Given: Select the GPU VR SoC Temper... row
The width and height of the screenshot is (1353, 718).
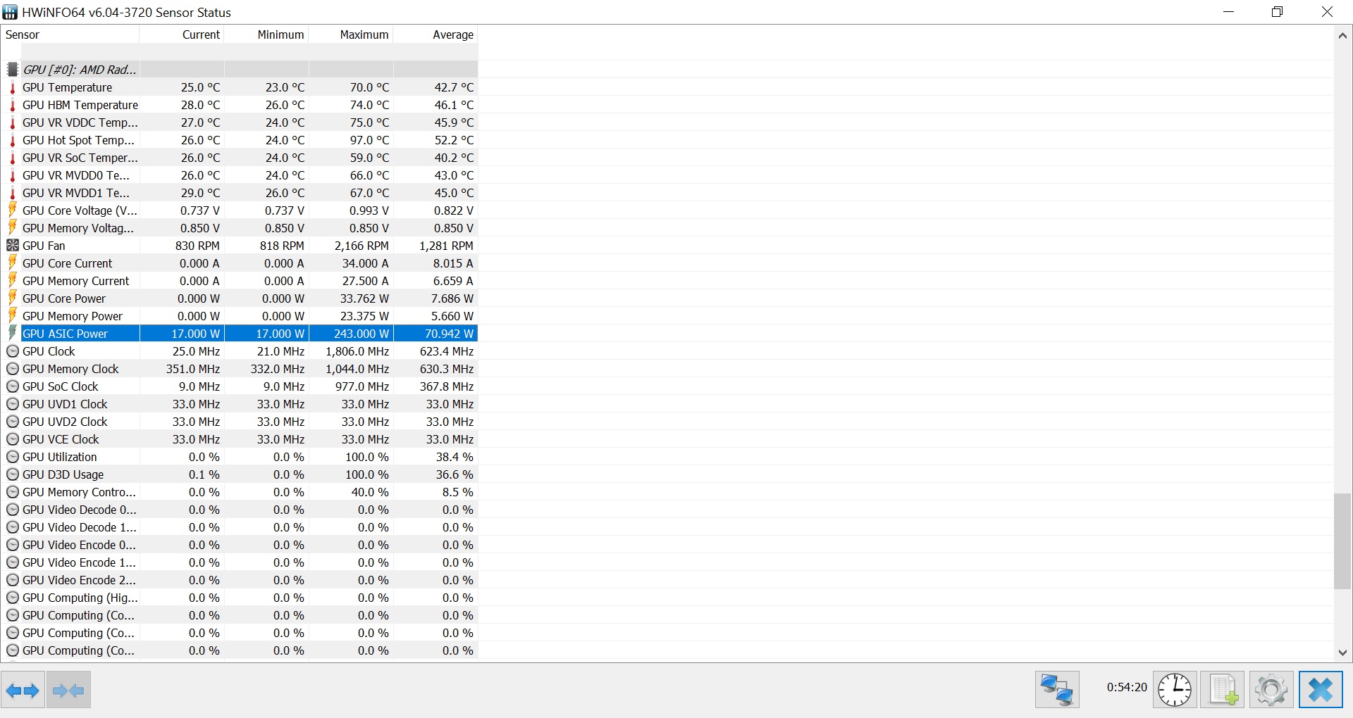Looking at the screenshot, I should [x=240, y=158].
